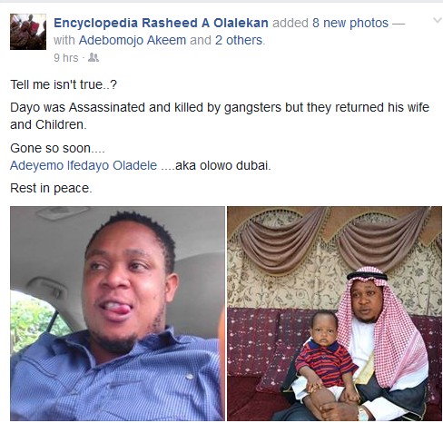Click the baby in striped shirt

pos(325,360)
